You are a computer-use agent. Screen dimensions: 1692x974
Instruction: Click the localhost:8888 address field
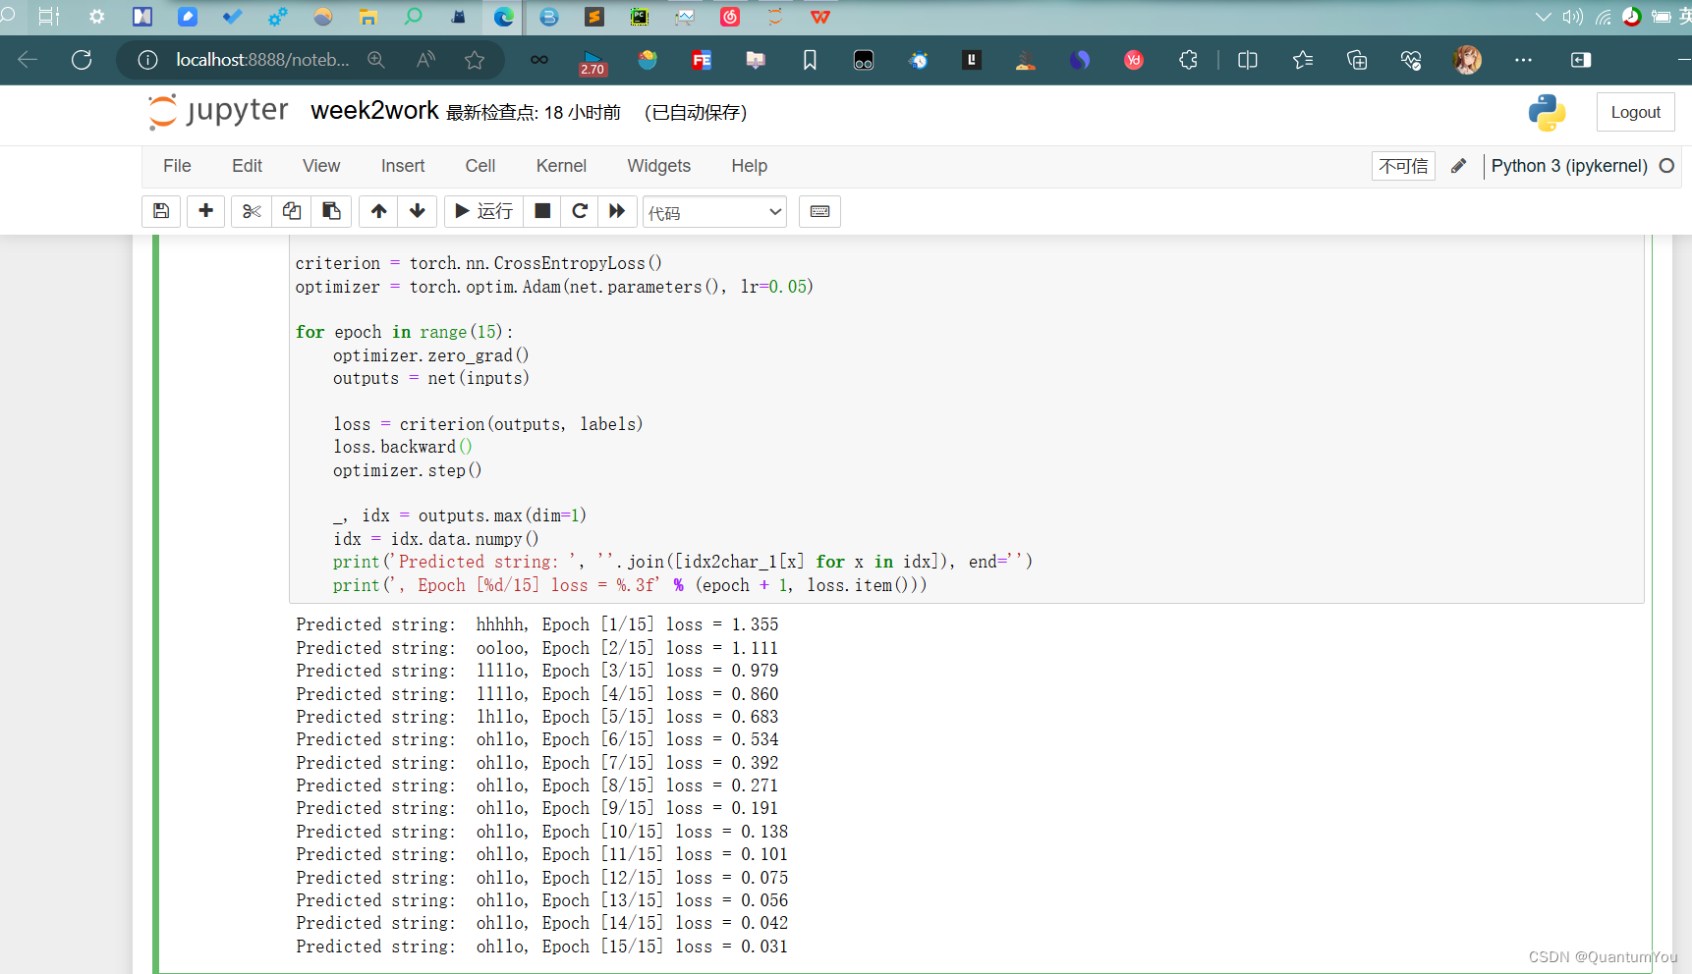262,60
